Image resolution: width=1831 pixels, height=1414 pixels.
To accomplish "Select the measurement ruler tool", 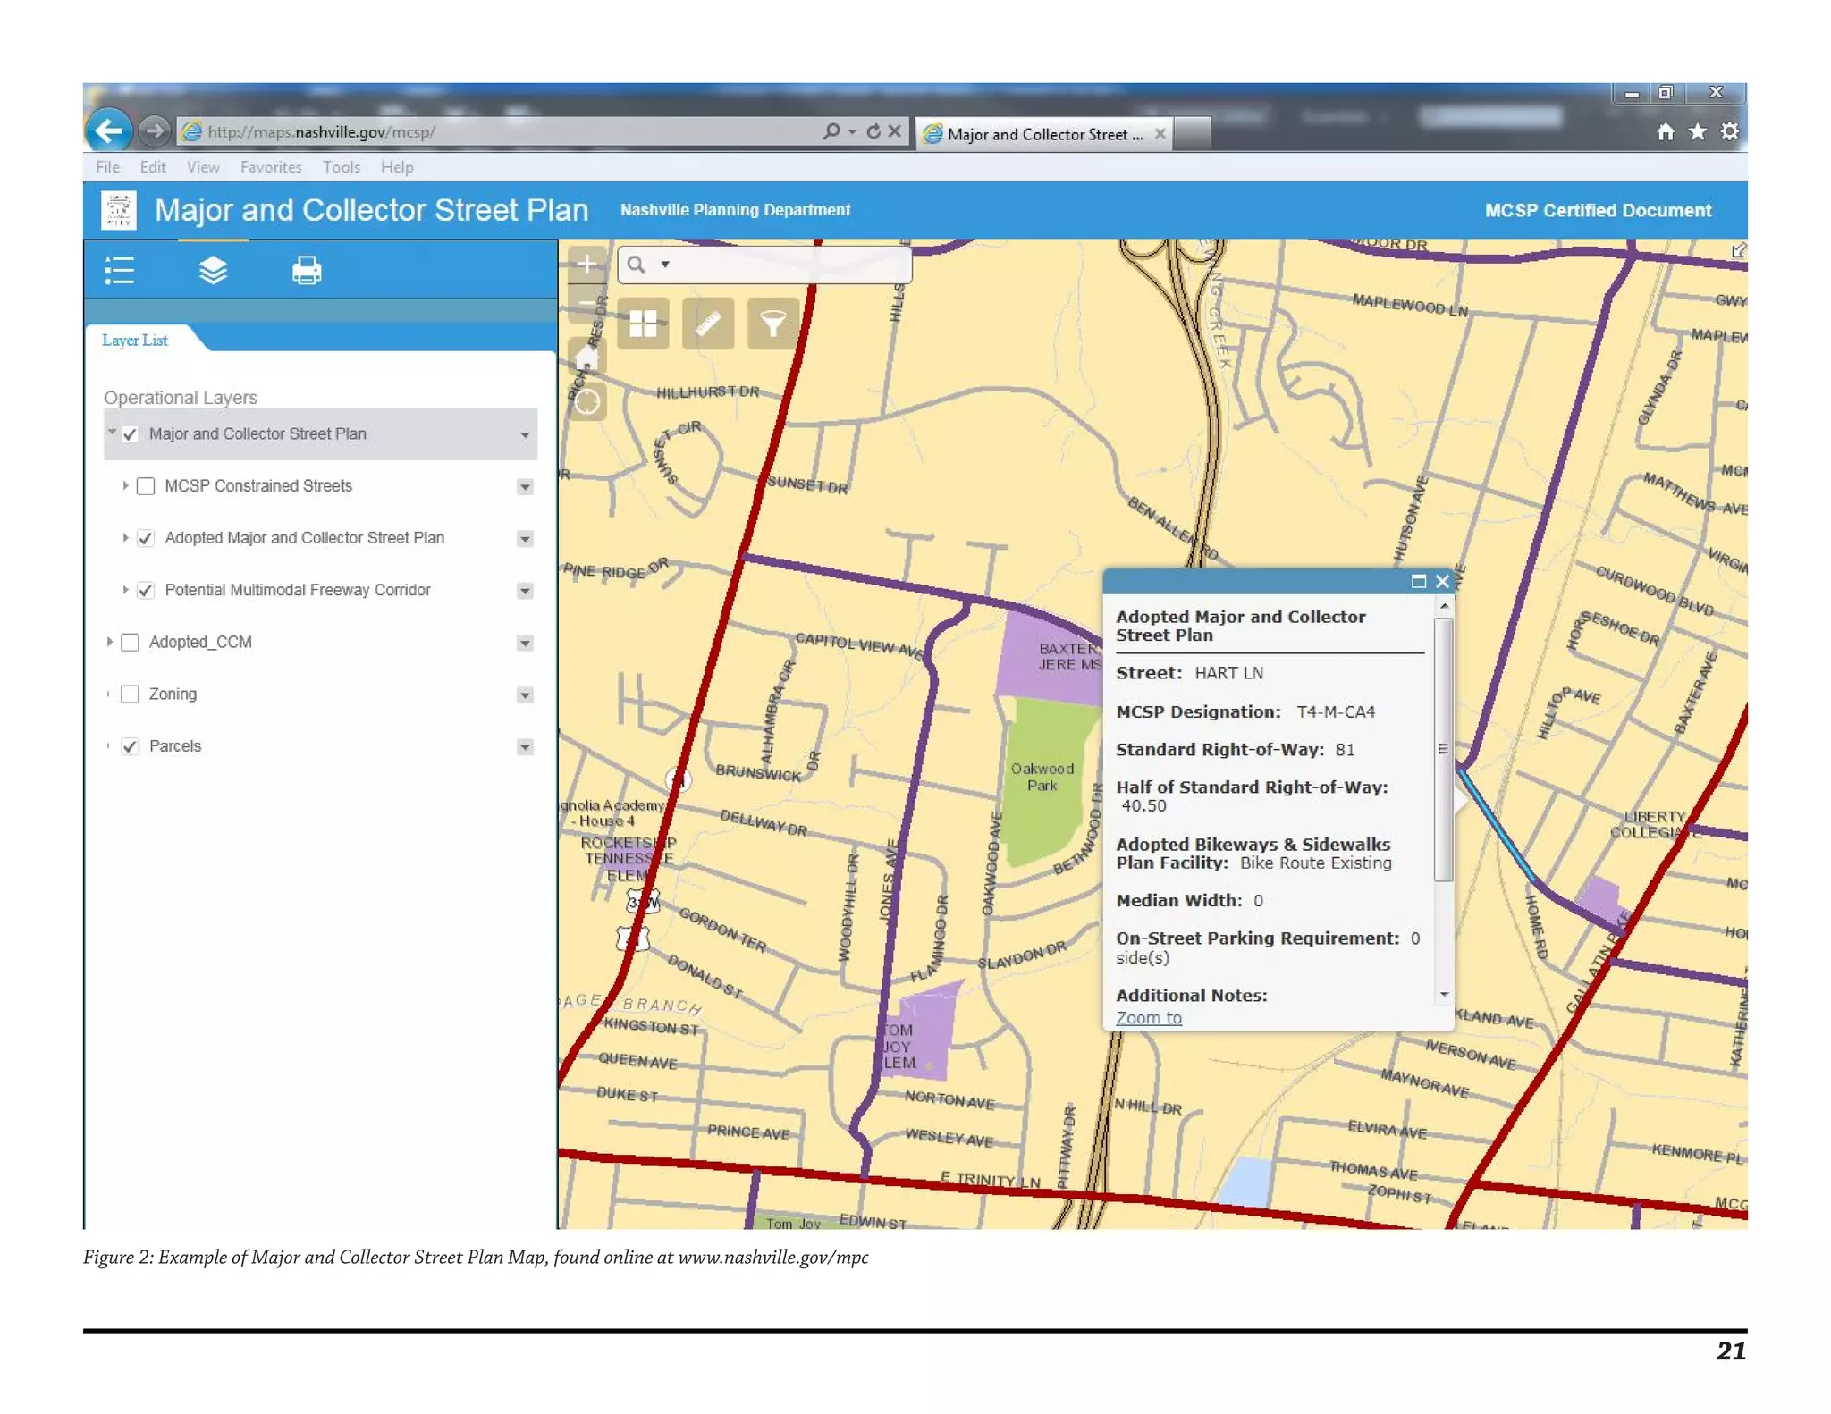I will (708, 324).
